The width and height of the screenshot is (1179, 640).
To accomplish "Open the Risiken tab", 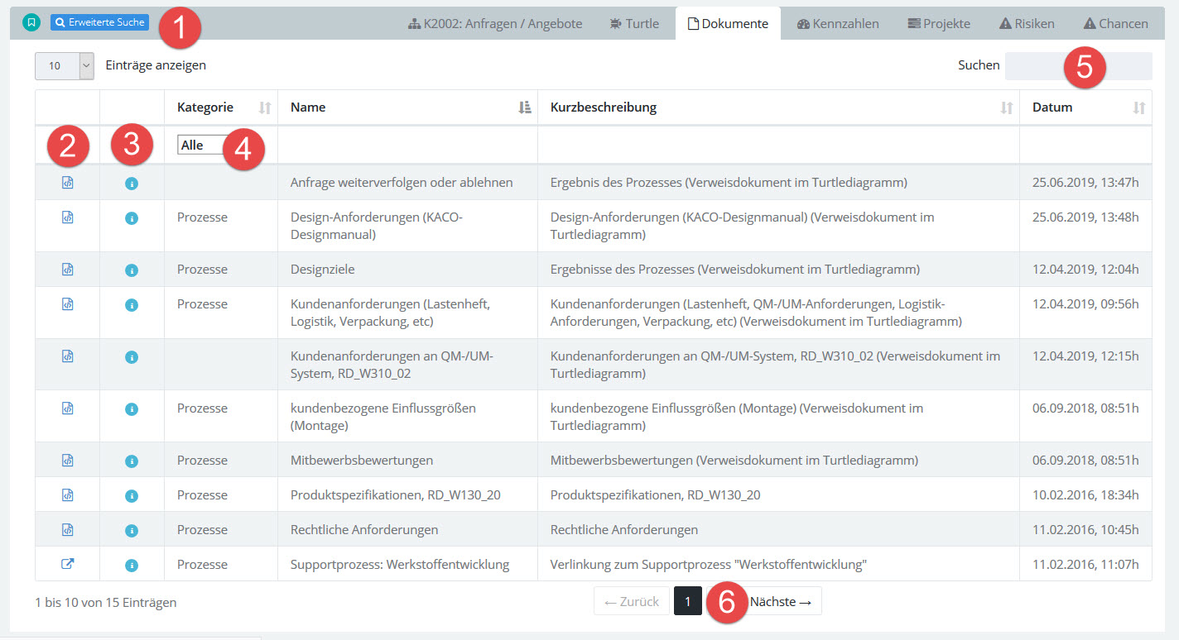I will [1027, 24].
